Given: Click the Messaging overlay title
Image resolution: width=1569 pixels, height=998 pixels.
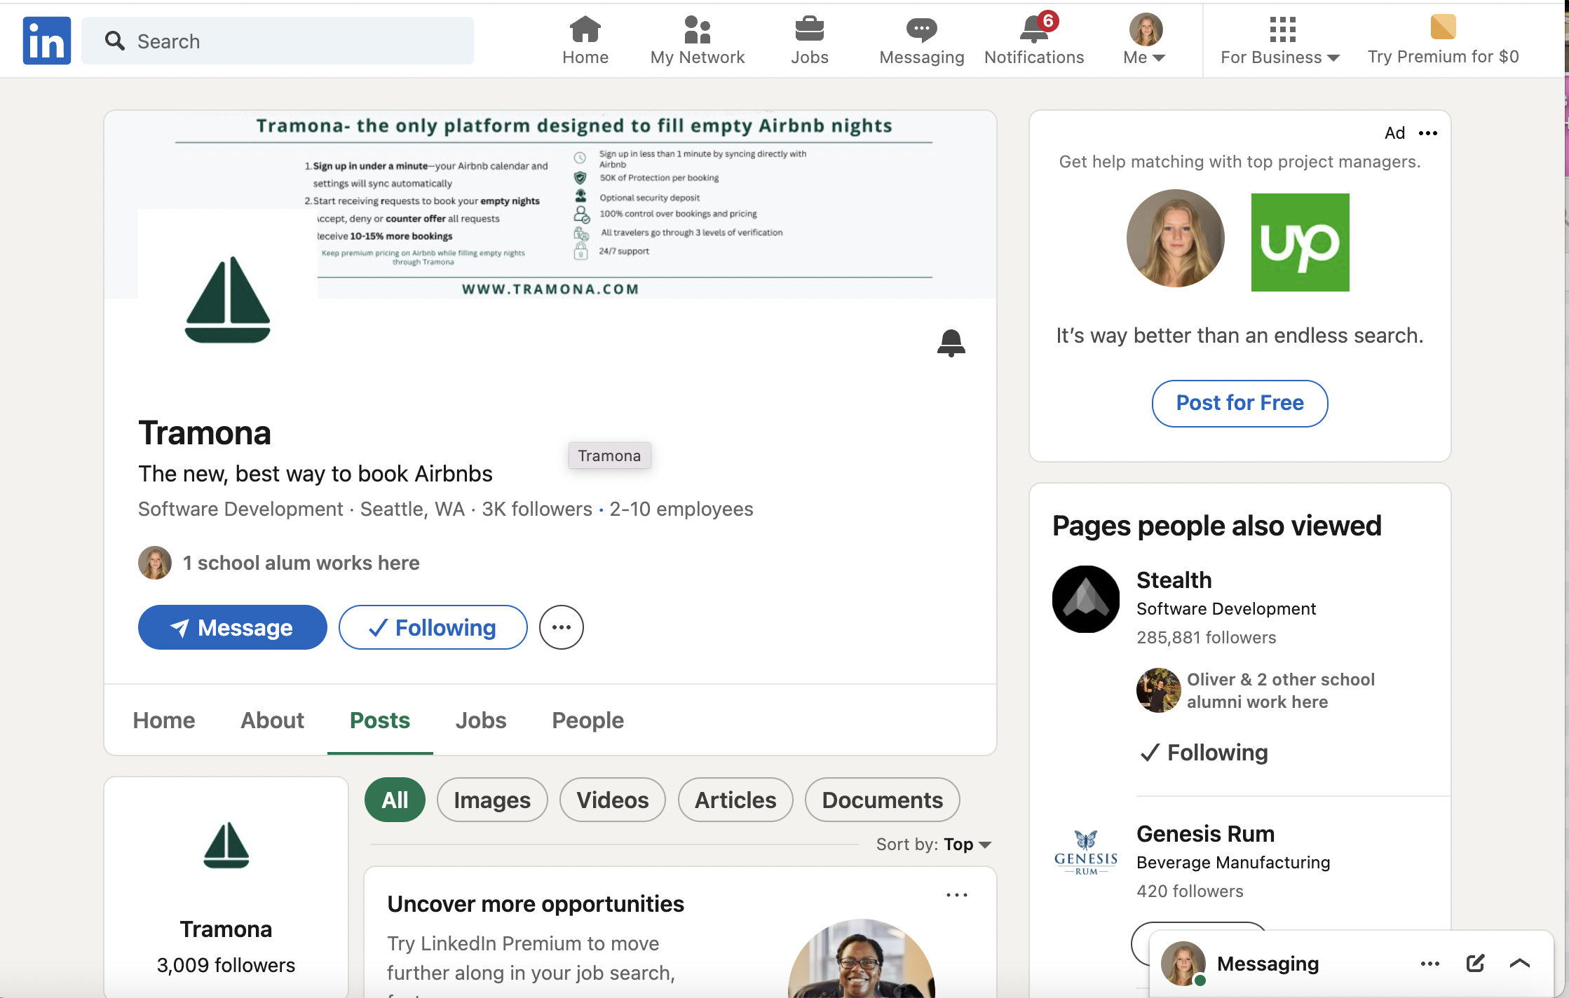Looking at the screenshot, I should pos(1268,964).
